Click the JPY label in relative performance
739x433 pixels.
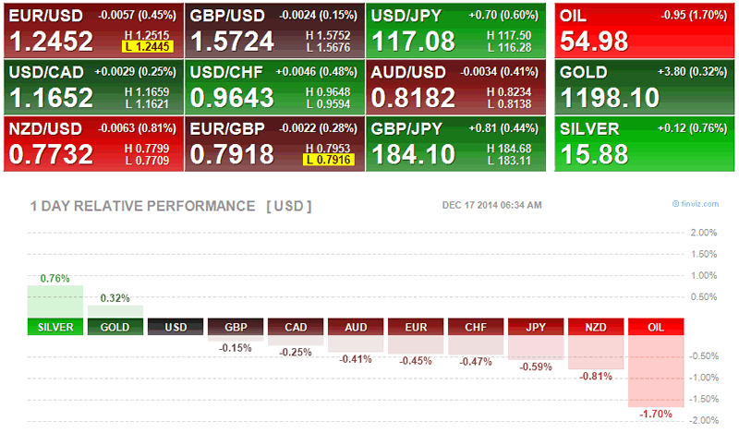click(x=536, y=327)
